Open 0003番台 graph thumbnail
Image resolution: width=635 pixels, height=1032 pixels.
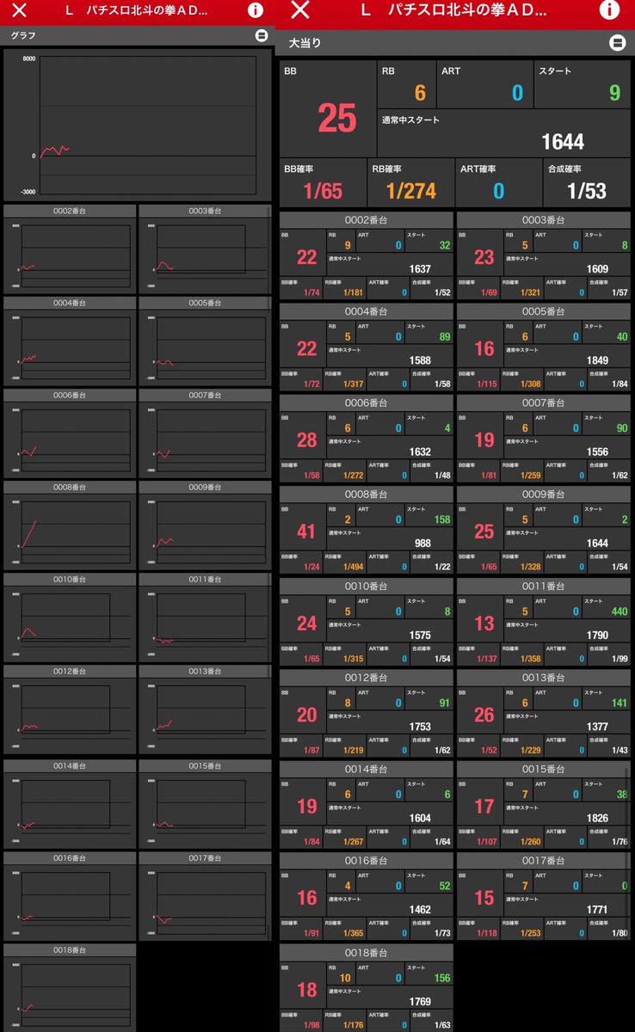tap(205, 255)
